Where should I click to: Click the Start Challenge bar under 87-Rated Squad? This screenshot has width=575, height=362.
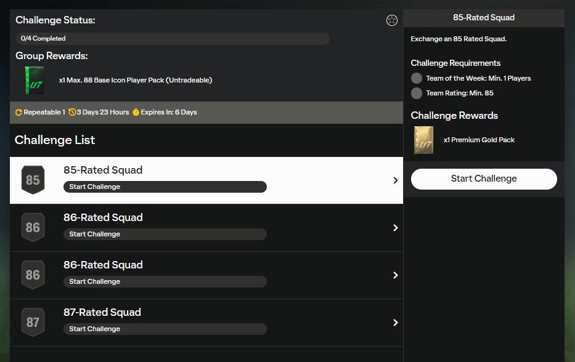click(x=165, y=329)
